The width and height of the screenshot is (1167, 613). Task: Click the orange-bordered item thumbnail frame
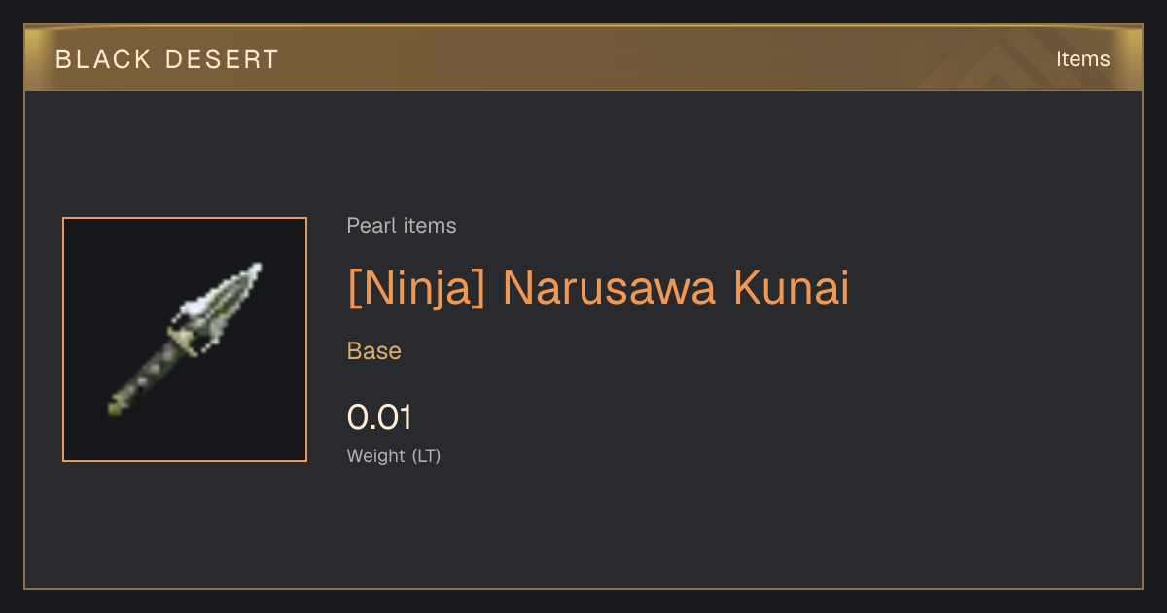185,340
